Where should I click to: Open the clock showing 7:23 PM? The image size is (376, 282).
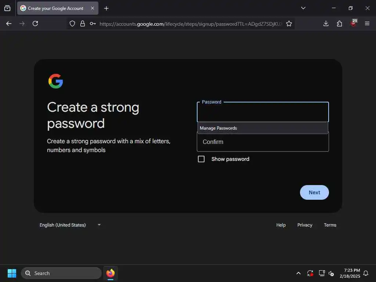pyautogui.click(x=350, y=273)
